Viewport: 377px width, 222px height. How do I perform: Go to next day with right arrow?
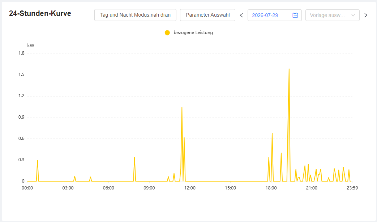(366, 15)
